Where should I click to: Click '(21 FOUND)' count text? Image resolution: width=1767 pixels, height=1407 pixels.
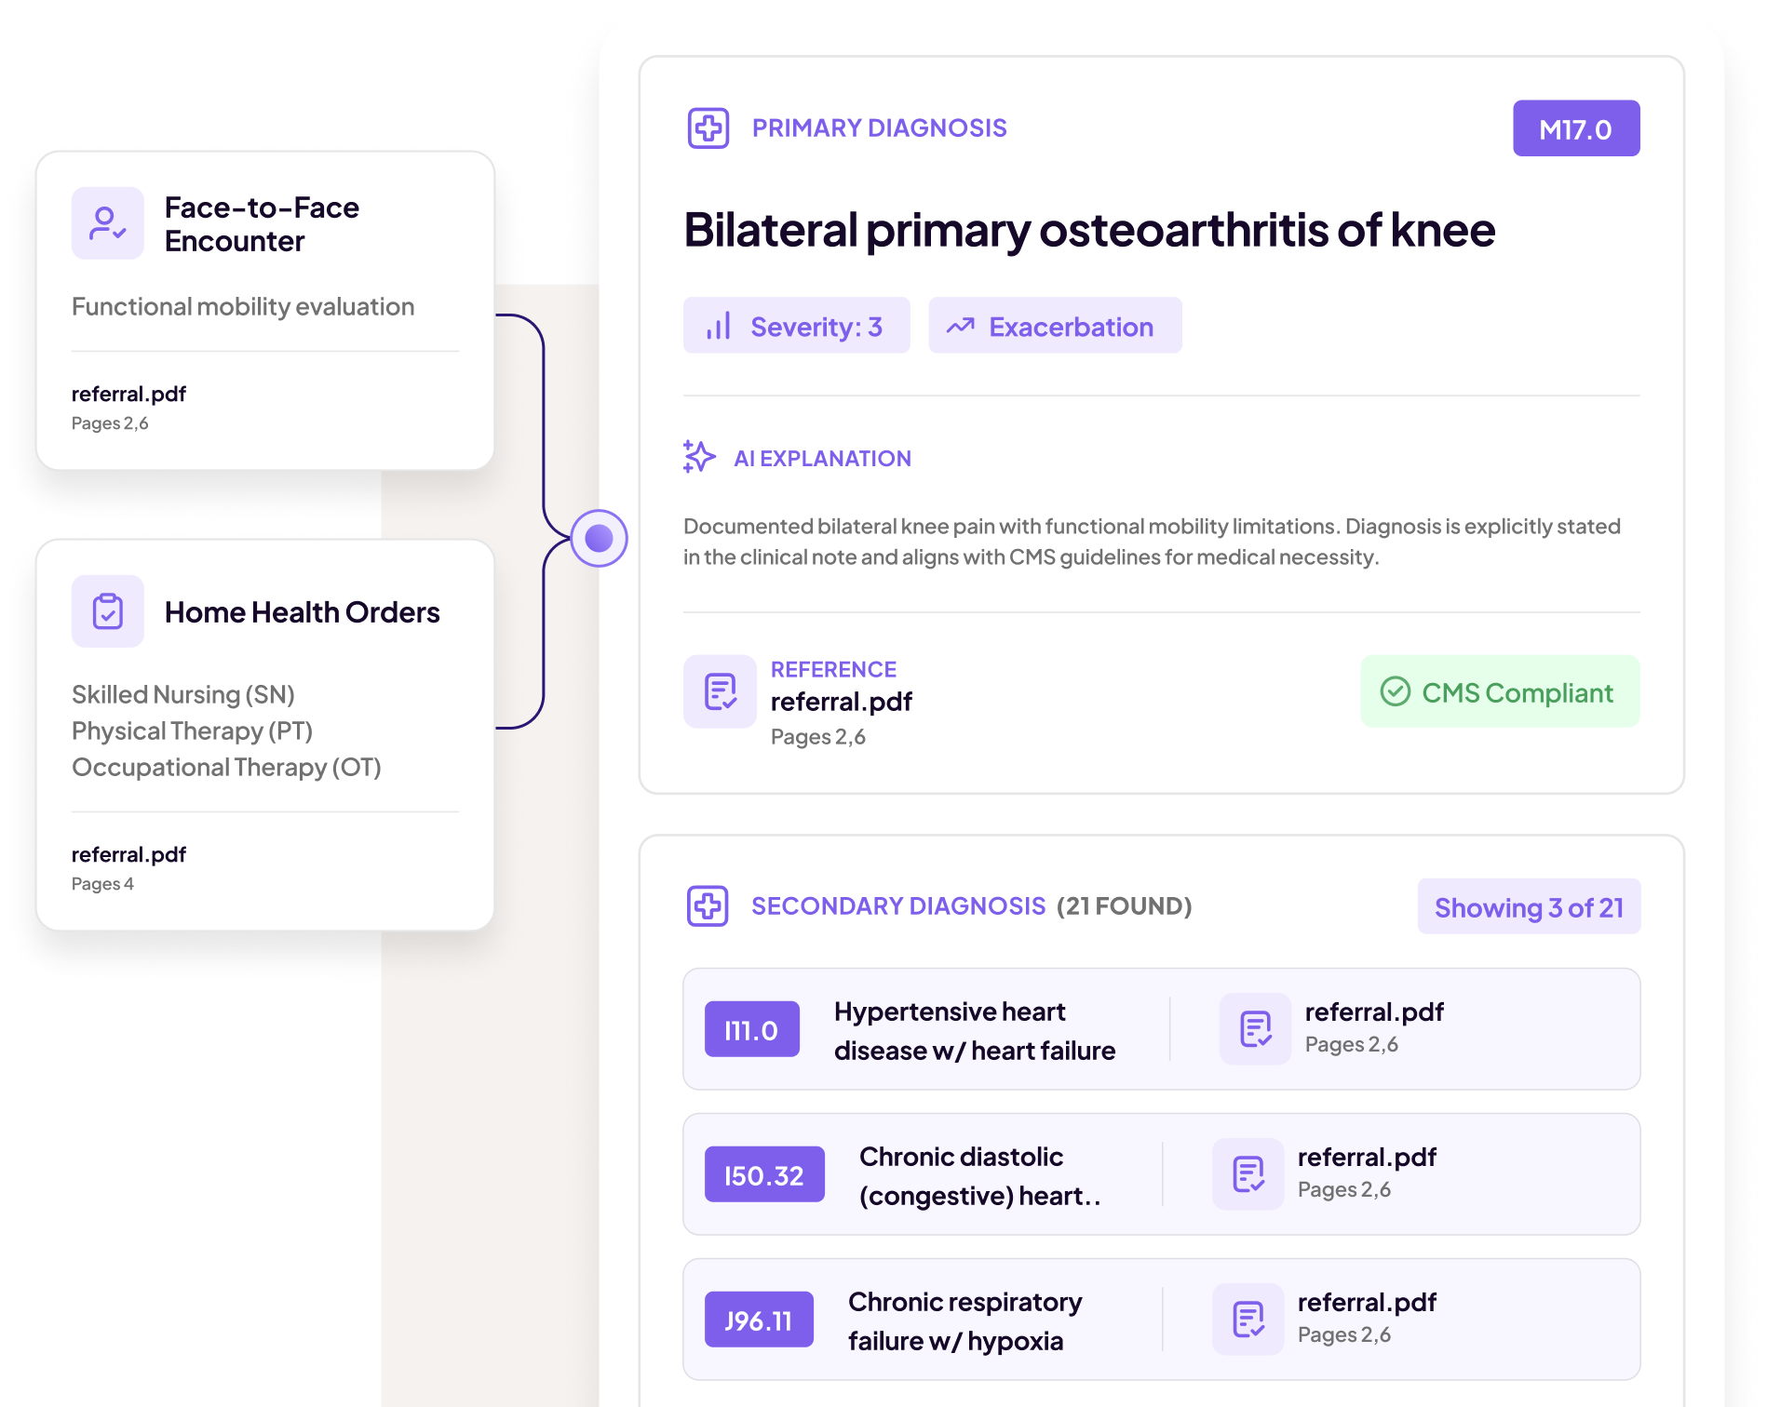click(x=1125, y=906)
